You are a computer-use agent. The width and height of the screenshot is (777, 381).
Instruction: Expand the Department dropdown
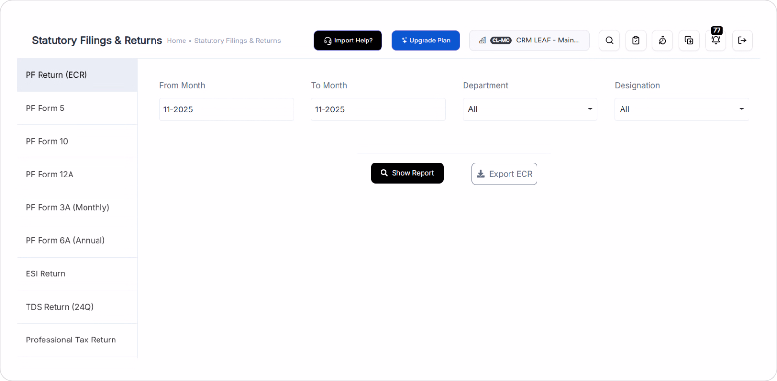tap(530, 109)
